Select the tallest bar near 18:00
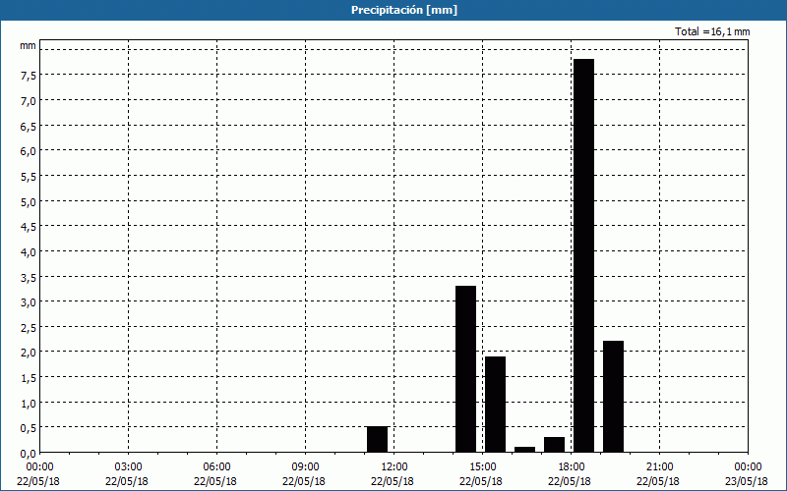The width and height of the screenshot is (787, 491). tap(583, 255)
